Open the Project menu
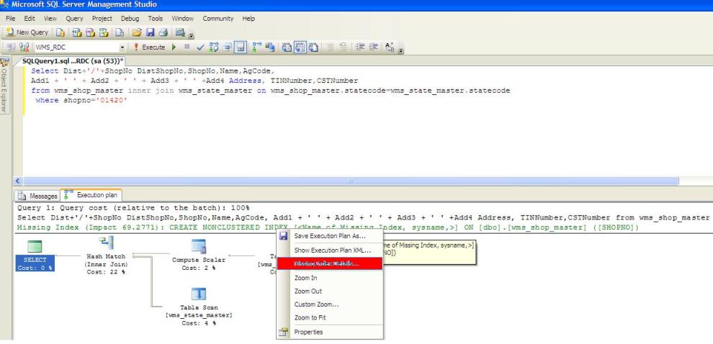 (102, 19)
